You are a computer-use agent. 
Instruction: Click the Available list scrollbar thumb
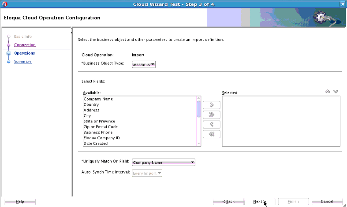199,109
